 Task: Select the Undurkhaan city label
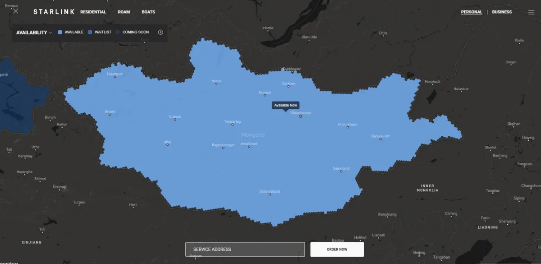click(348, 124)
